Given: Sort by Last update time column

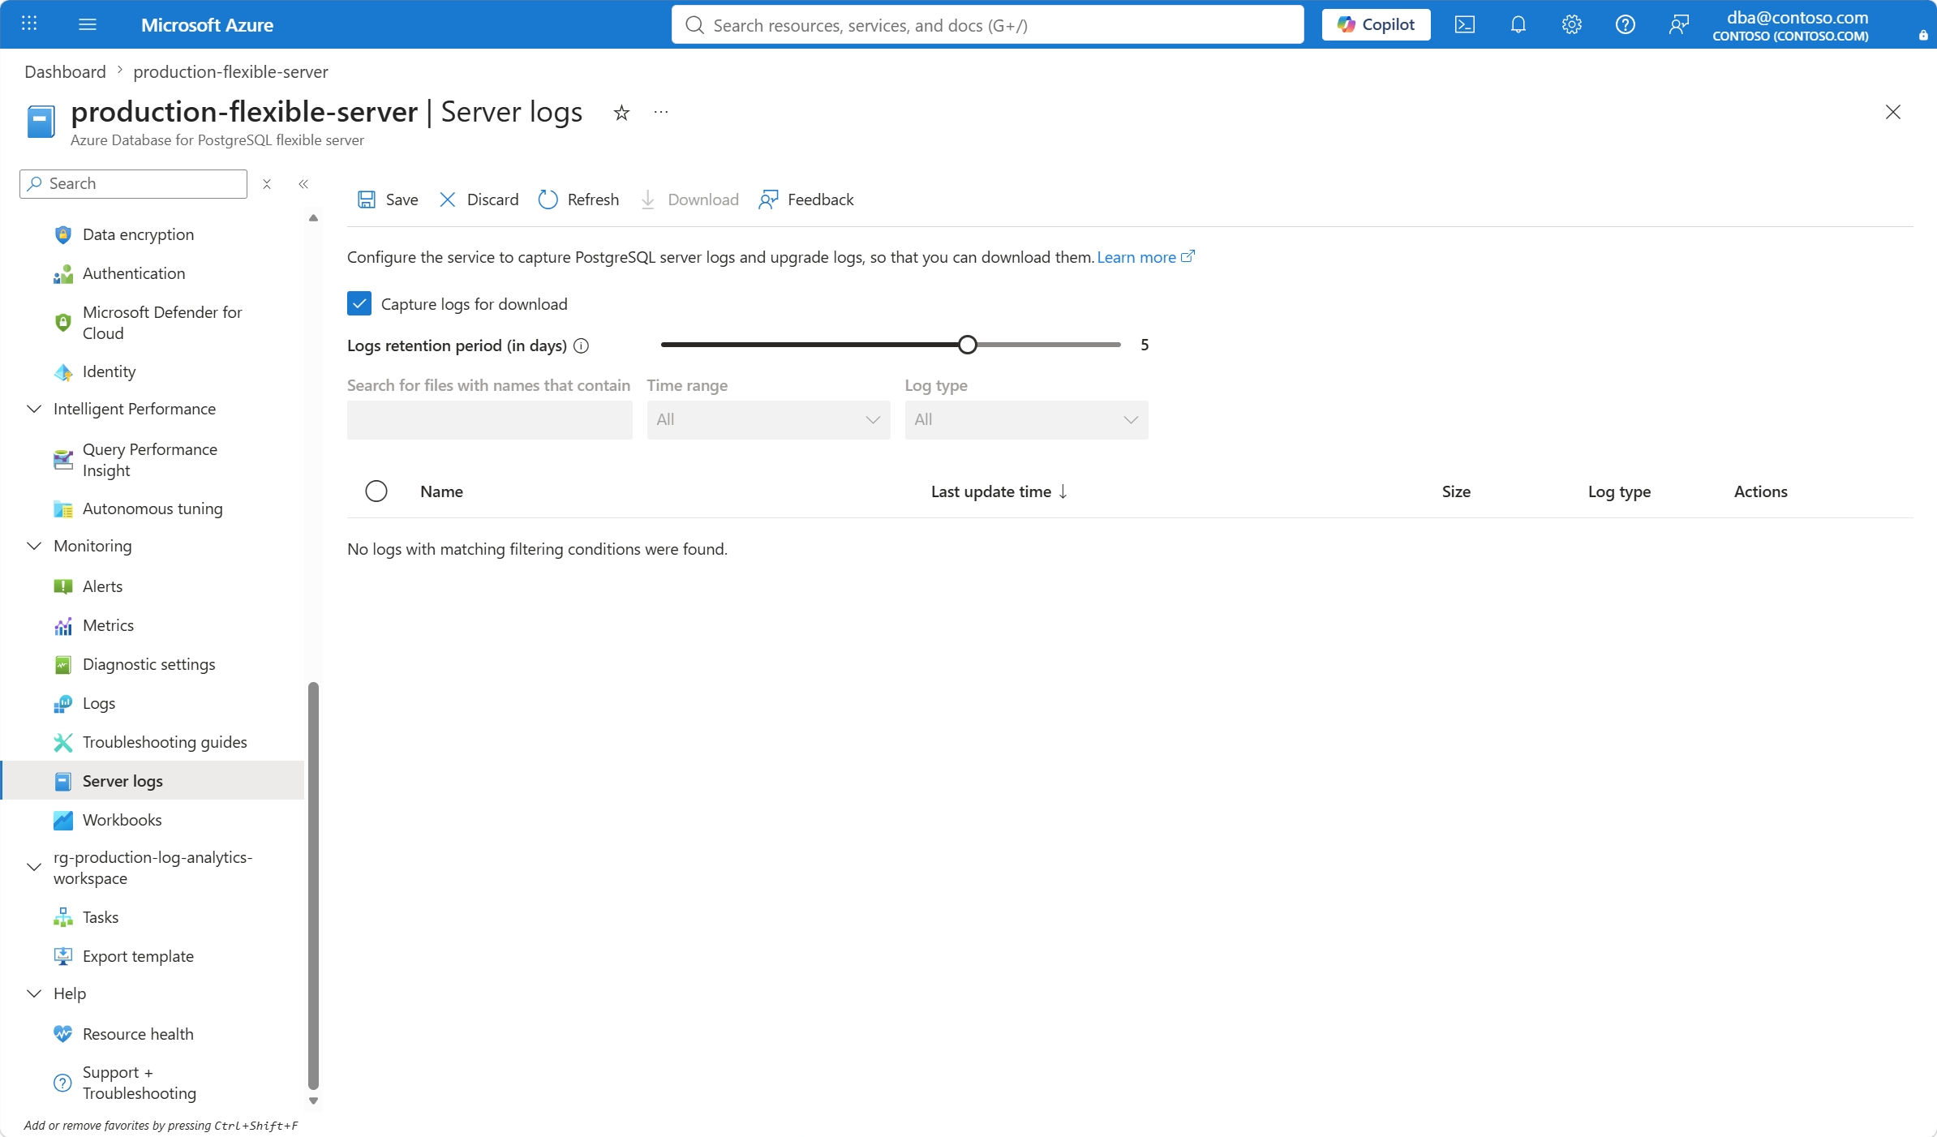Looking at the screenshot, I should [999, 491].
